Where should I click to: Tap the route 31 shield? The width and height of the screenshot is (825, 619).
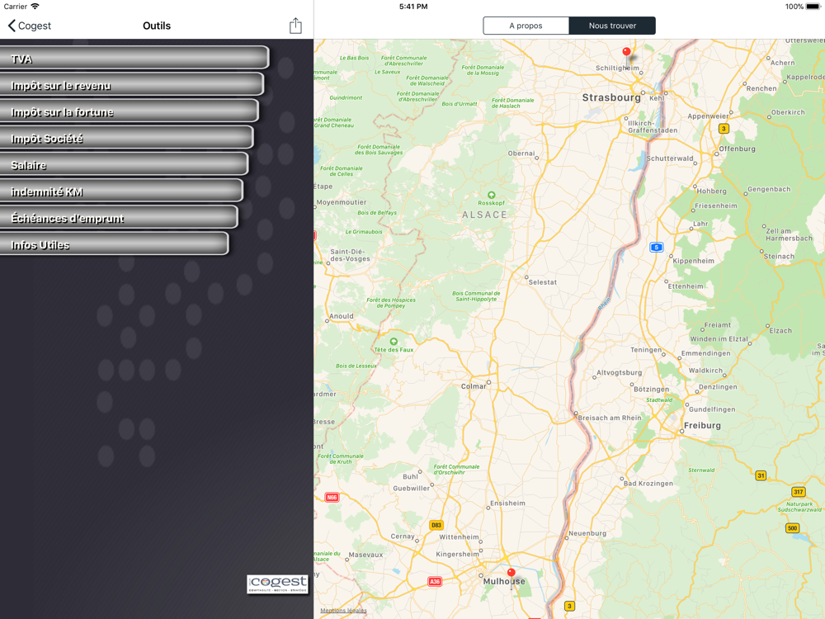pos(761,476)
